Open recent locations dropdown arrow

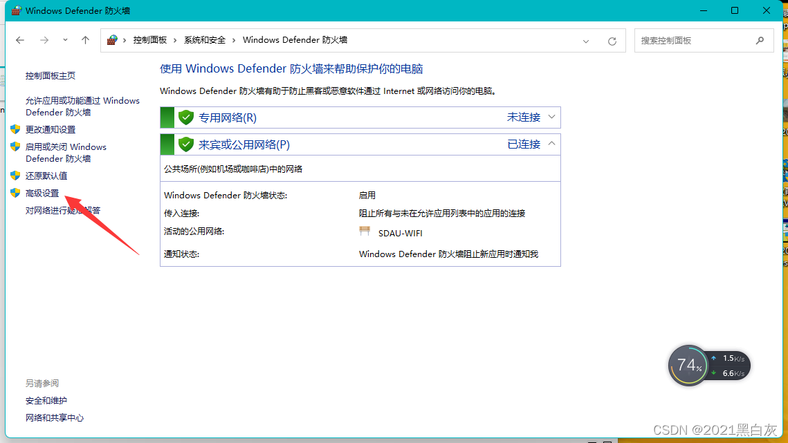(x=65, y=40)
